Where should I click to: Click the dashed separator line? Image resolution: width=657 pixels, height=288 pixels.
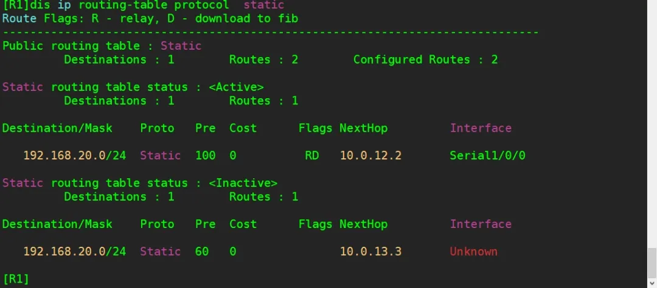[271, 32]
